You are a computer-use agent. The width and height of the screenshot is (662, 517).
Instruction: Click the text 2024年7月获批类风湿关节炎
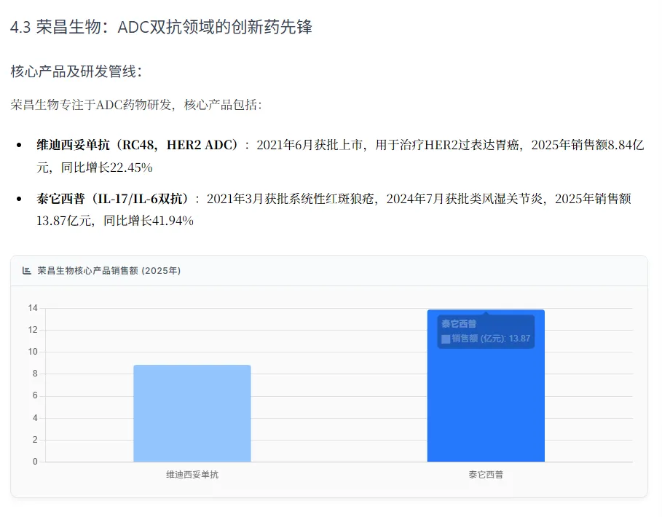465,199
